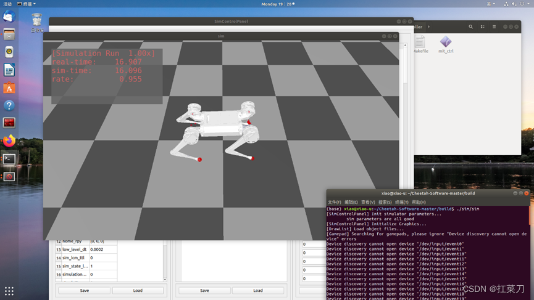This screenshot has height=300, width=534.
Task: Open Thunderbird mail from the dock
Action: coord(9,16)
